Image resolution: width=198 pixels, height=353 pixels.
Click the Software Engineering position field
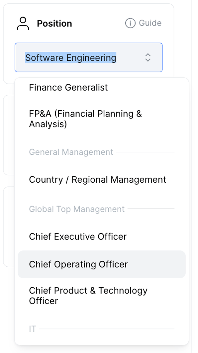tap(89, 57)
